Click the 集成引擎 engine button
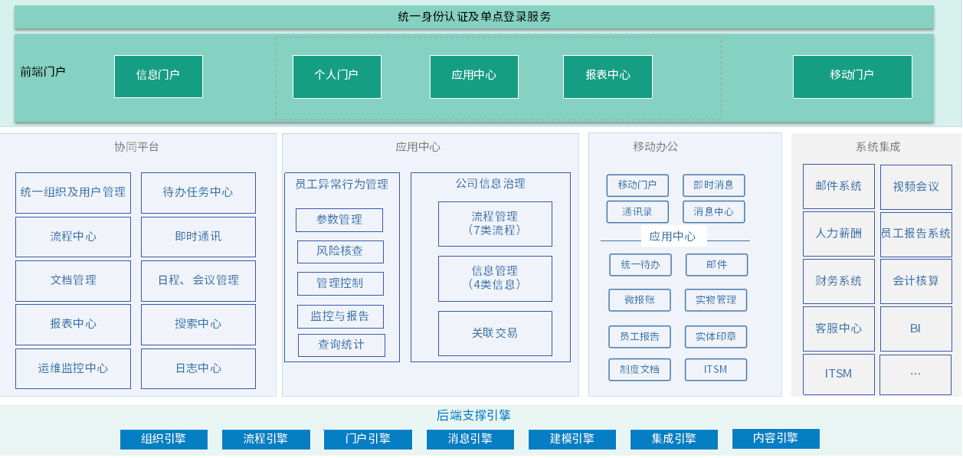Screen dimensions: 963x458 point(674,440)
